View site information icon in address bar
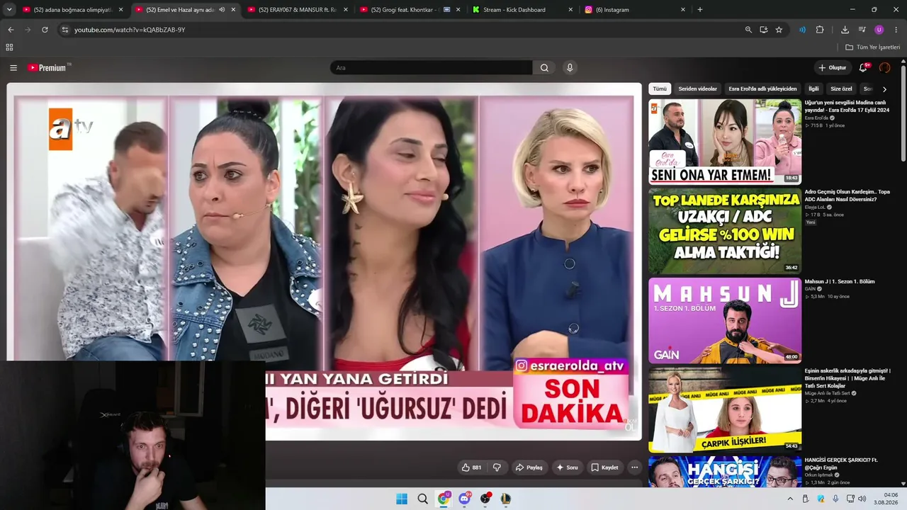Viewport: 907px width, 510px height. (x=64, y=30)
